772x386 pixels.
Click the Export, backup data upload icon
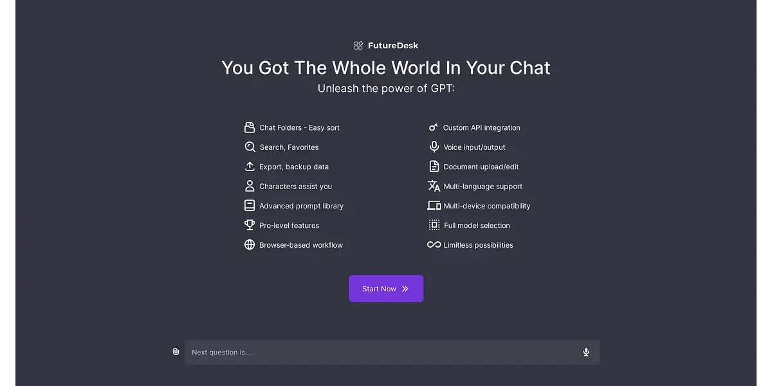250,167
